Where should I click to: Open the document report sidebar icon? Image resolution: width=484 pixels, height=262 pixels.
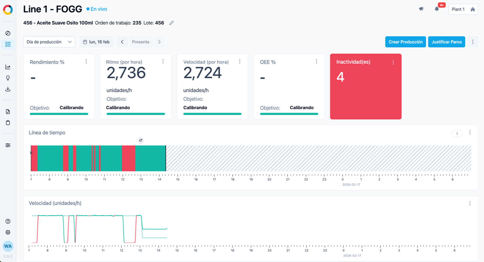[x=8, y=112]
